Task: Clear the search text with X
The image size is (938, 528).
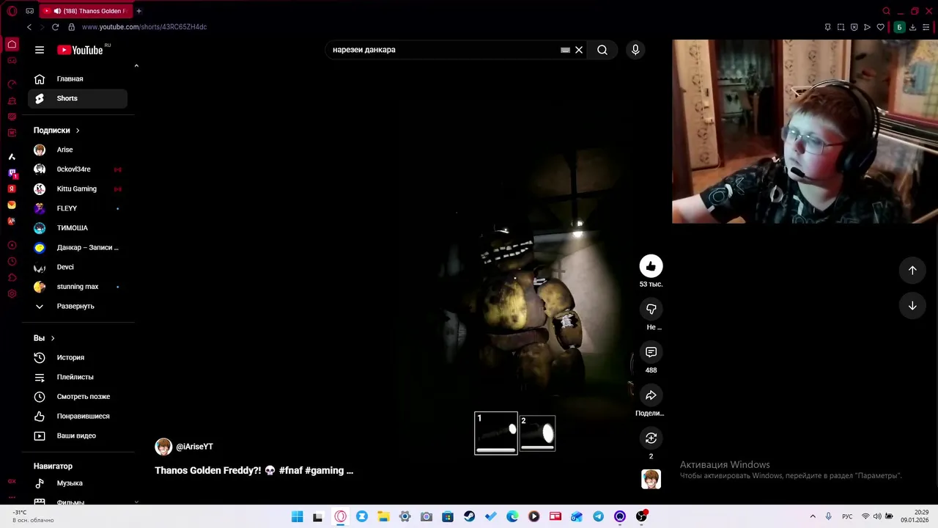Action: (x=579, y=50)
